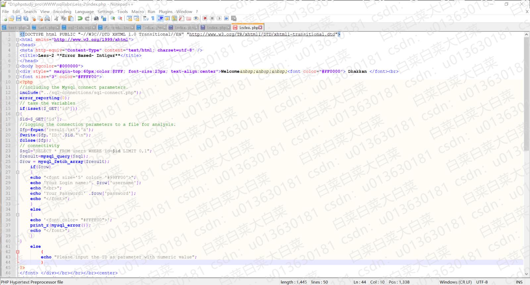Paste from clipboard via the toolbar icon

coord(71,18)
